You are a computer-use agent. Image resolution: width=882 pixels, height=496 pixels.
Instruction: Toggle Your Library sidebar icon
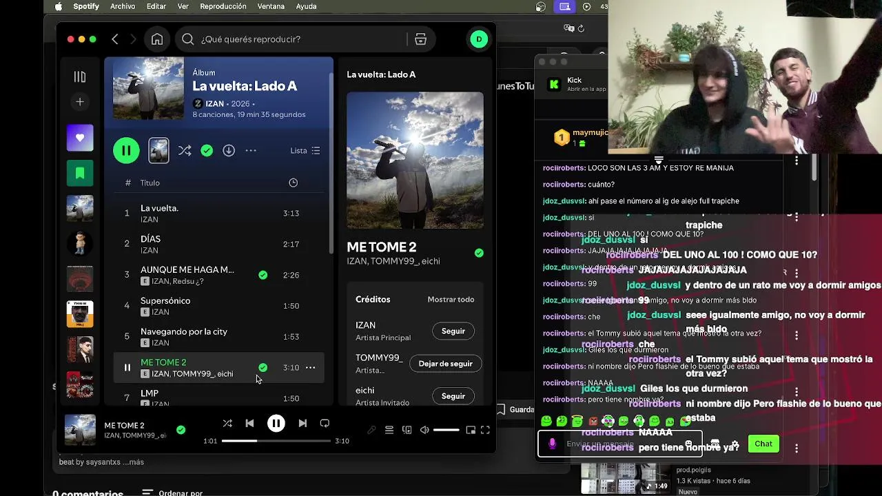80,76
